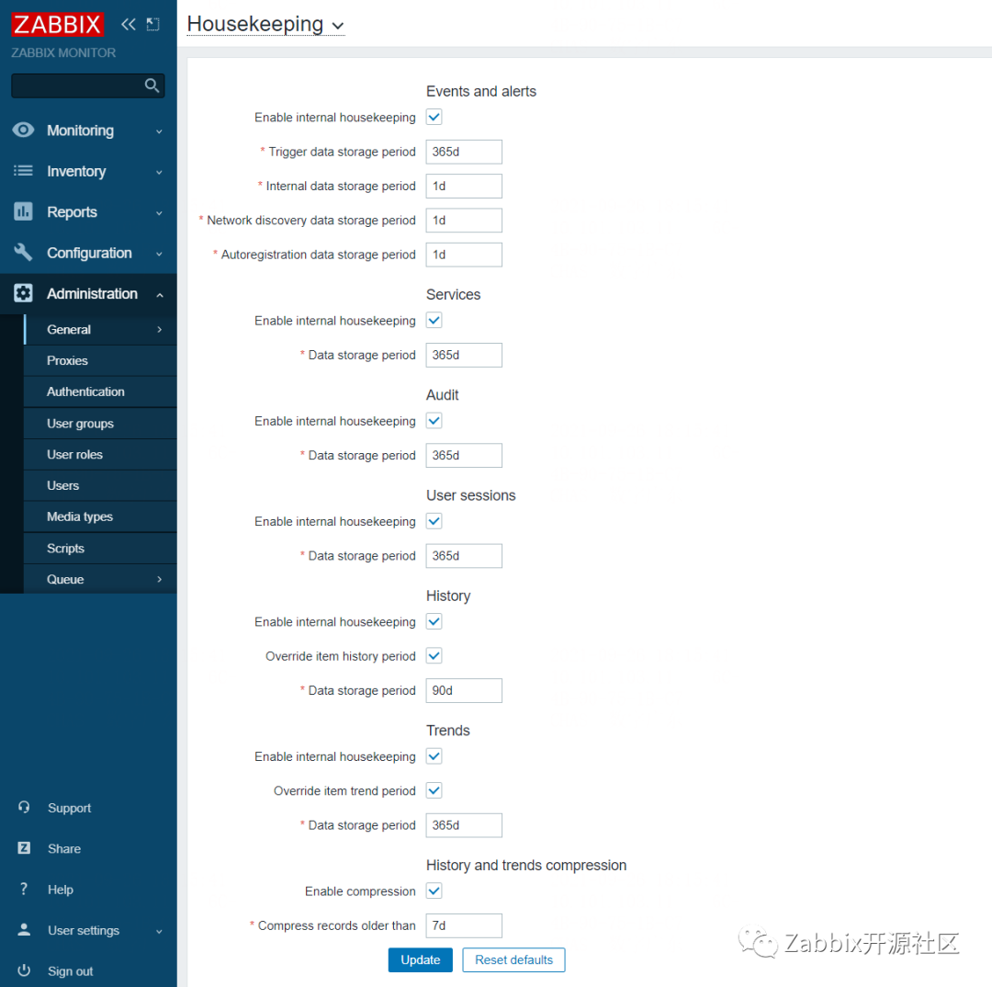Click the Configuration wrench icon

[x=23, y=252]
